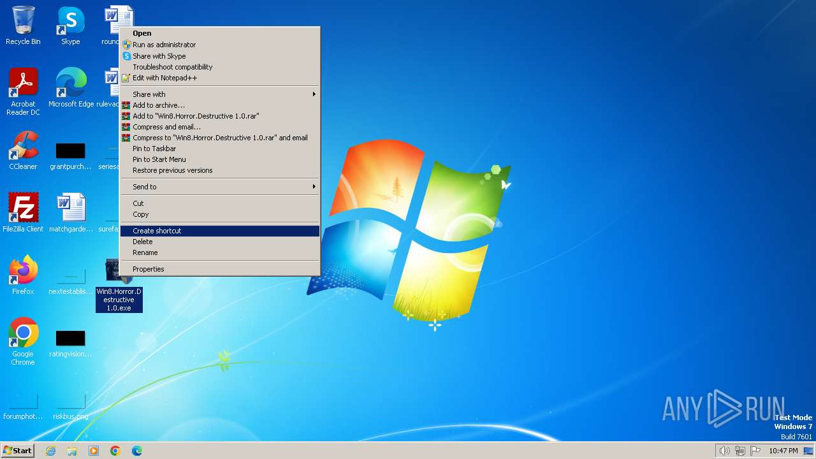The image size is (816, 459).
Task: Open the network tray icon
Action: click(740, 451)
